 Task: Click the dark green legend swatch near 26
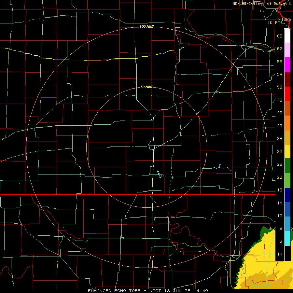[x=287, y=166]
